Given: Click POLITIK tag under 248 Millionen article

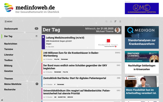Looking at the screenshot, I should click(x=57, y=59).
